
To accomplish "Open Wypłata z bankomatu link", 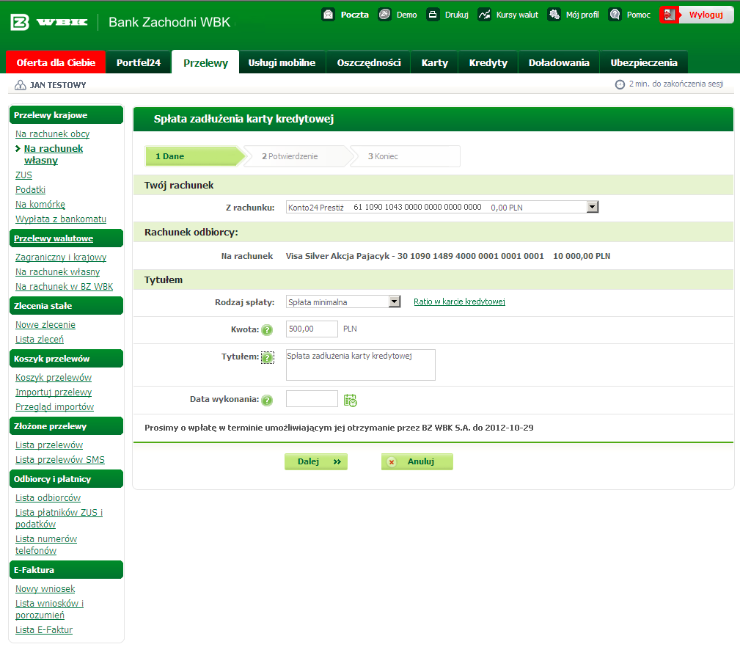I will (60, 219).
